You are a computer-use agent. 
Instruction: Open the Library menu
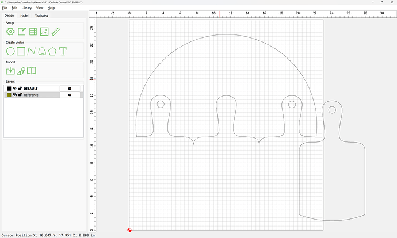(26, 8)
